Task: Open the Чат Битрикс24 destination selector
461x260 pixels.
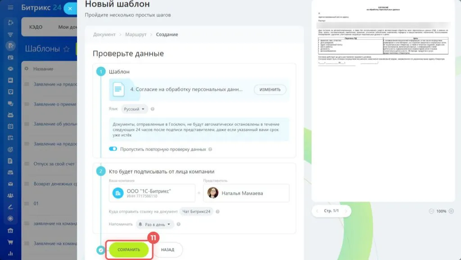Action: 196,212
